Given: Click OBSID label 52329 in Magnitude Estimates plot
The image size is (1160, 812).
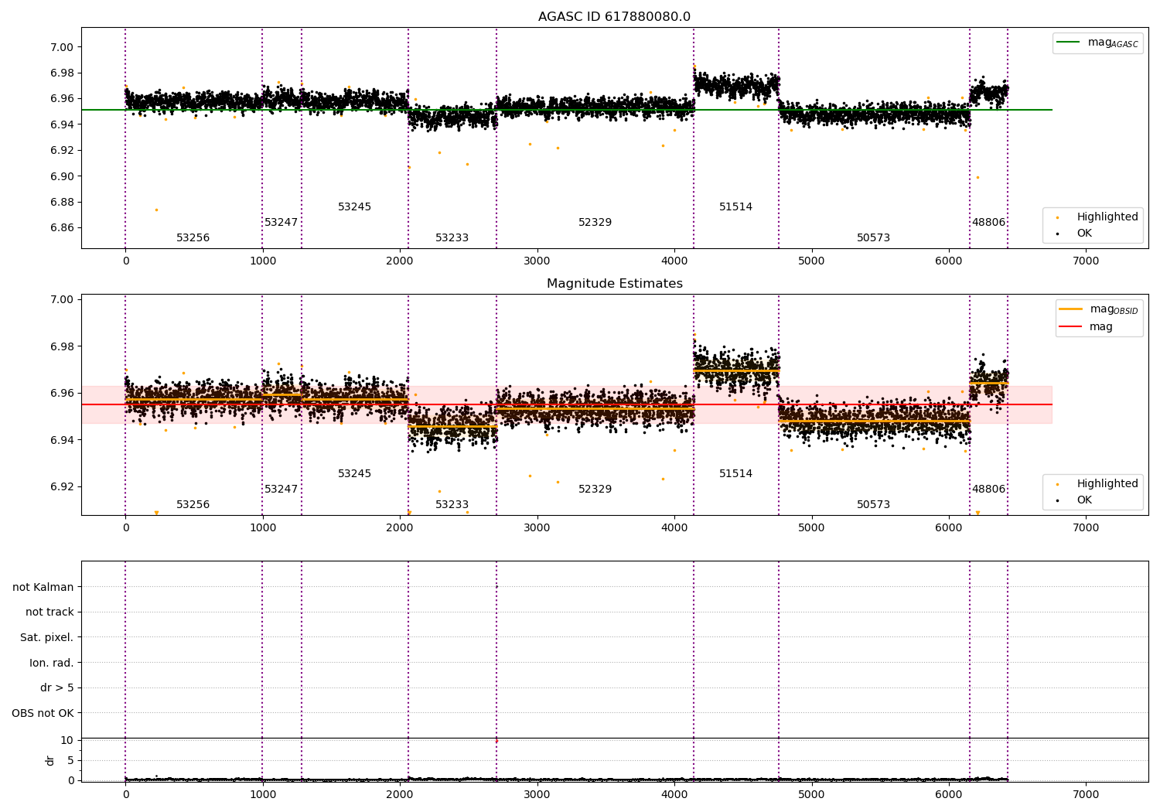Looking at the screenshot, I should [x=595, y=490].
